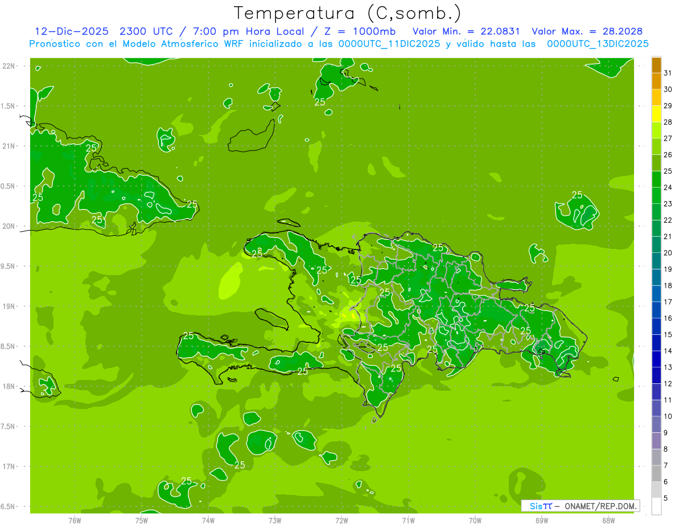Click the orange legend swatch between 30 and 31
Screen dimensions: 683x528
(656, 81)
